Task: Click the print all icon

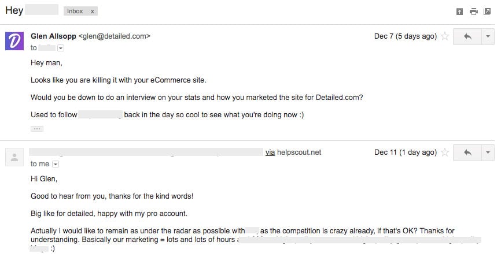Action: coord(474,12)
